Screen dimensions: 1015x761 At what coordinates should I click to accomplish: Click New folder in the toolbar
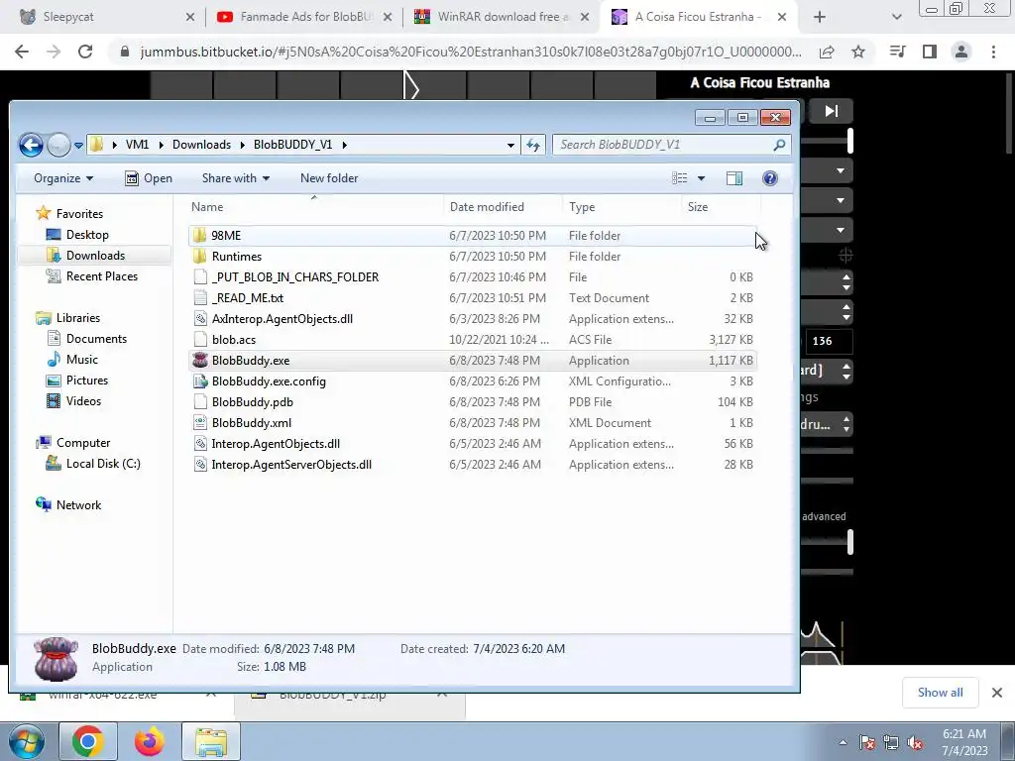[x=329, y=178]
